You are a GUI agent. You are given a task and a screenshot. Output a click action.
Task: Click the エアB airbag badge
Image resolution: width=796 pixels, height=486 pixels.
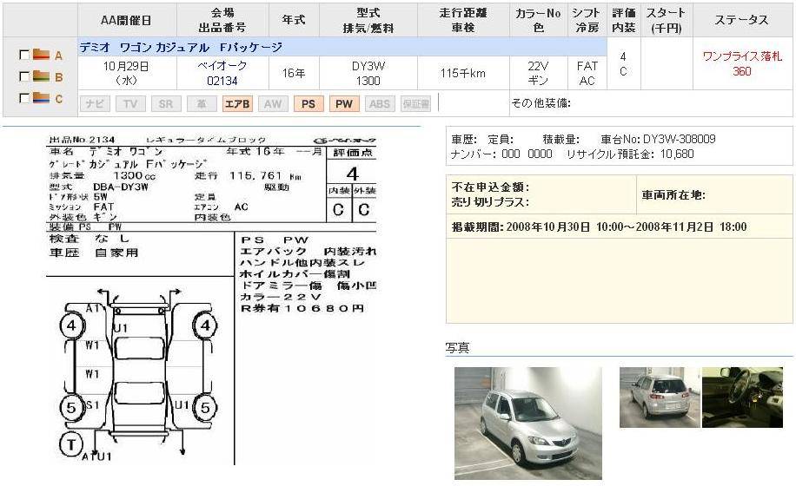point(237,104)
